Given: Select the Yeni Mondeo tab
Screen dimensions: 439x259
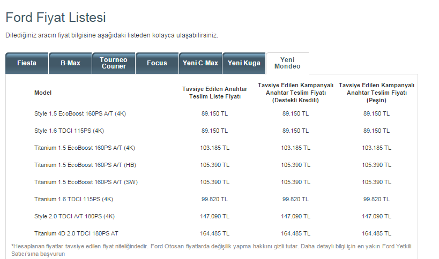Looking at the screenshot, I should coord(287,63).
